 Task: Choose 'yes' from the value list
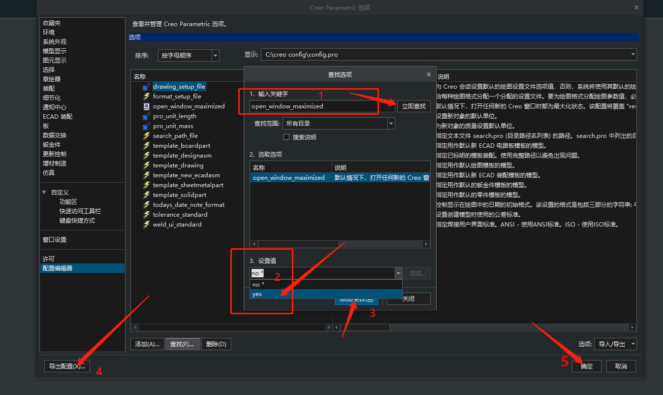[326, 294]
